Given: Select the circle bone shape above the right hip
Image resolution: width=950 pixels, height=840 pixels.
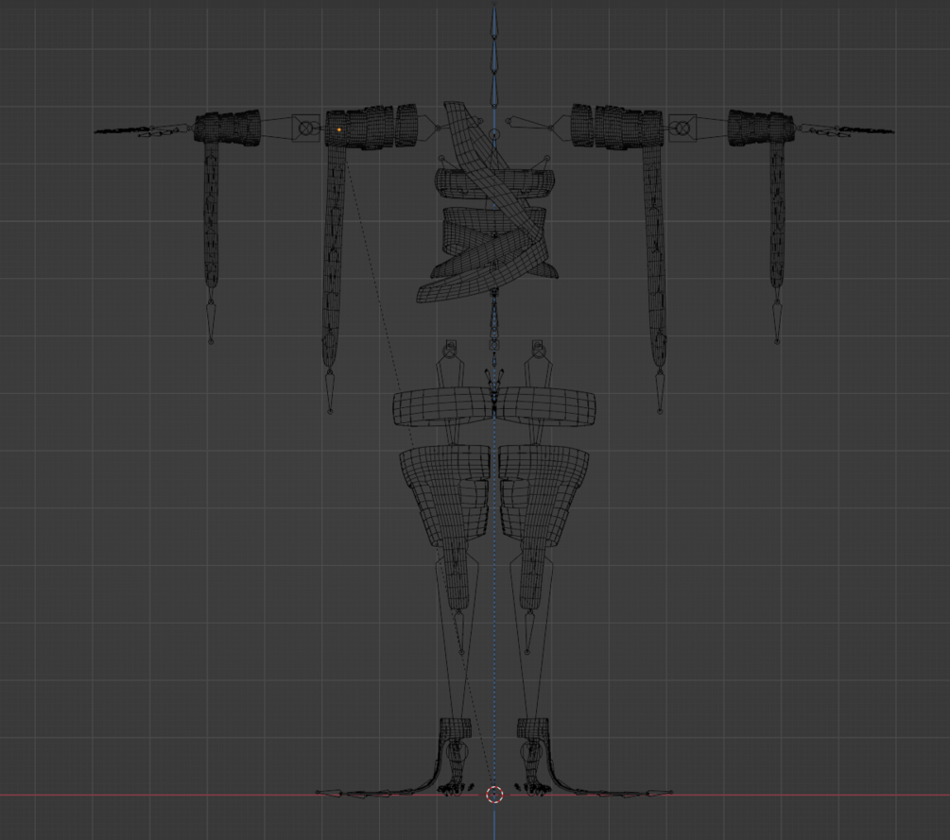Looking at the screenshot, I should (538, 350).
